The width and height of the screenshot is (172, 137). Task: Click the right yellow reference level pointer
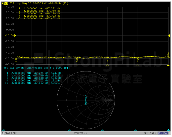tap(169, 35)
